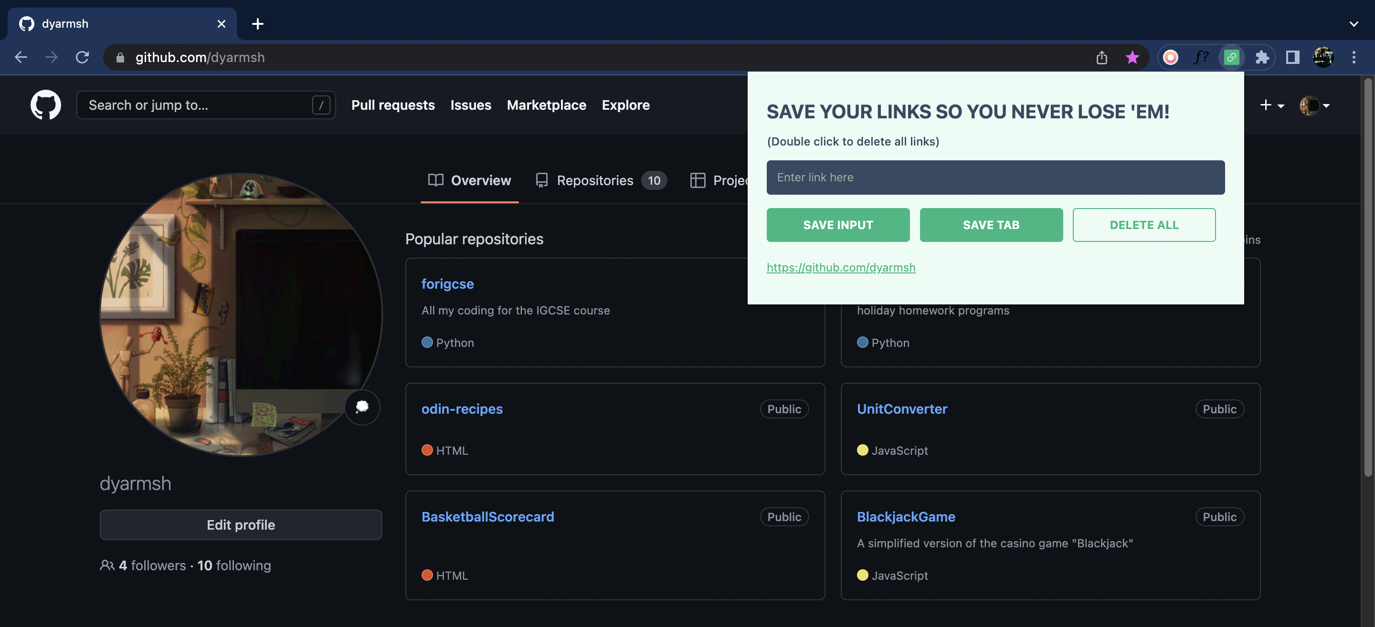Click the Enter link here input field
The height and width of the screenshot is (627, 1375).
(x=994, y=177)
